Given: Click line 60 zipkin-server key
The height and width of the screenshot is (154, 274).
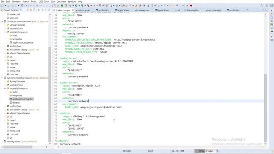Looking at the screenshot, I should (68, 83).
